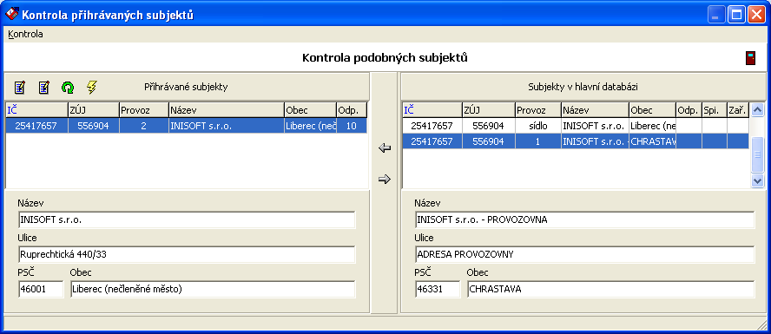Click Obec field CHRASTAVA
The height and width of the screenshot is (334, 771).
(x=610, y=289)
